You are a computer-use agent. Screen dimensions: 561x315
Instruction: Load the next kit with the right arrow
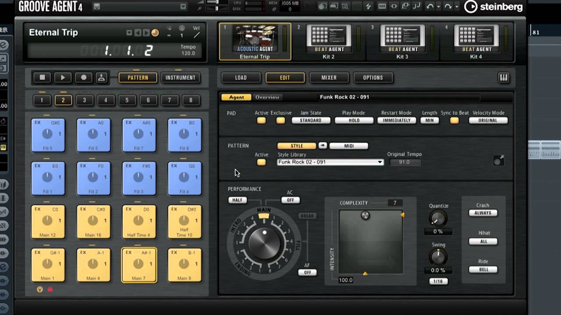pos(146,33)
